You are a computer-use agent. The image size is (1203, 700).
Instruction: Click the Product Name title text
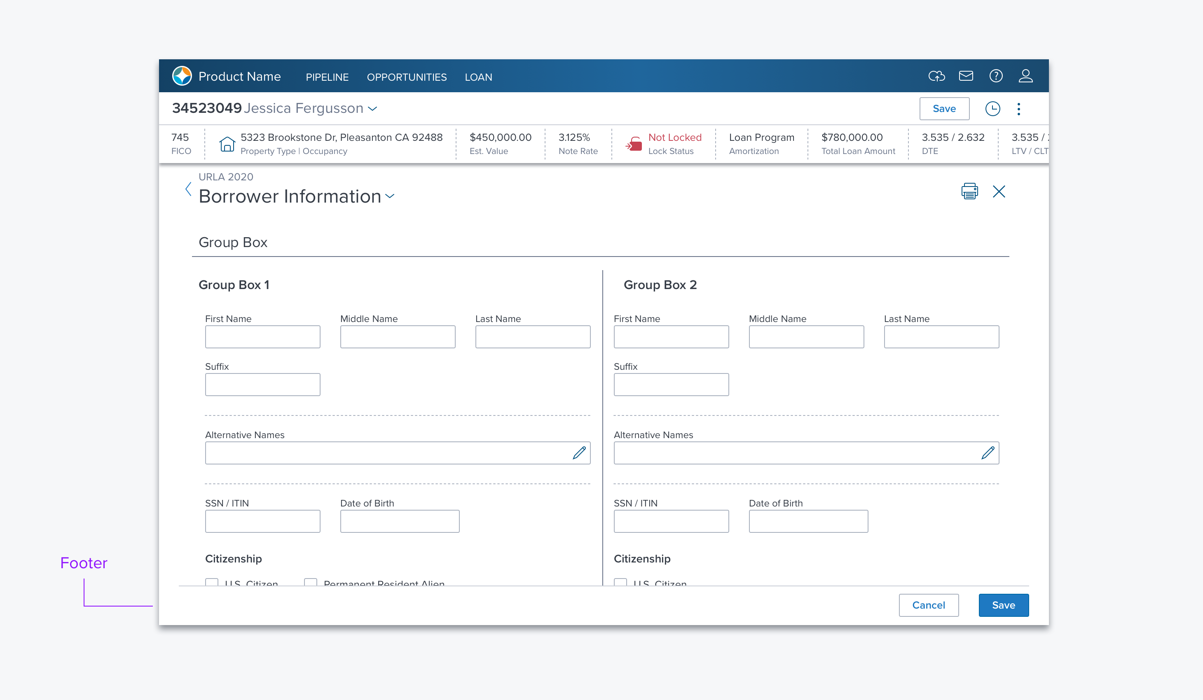(240, 76)
